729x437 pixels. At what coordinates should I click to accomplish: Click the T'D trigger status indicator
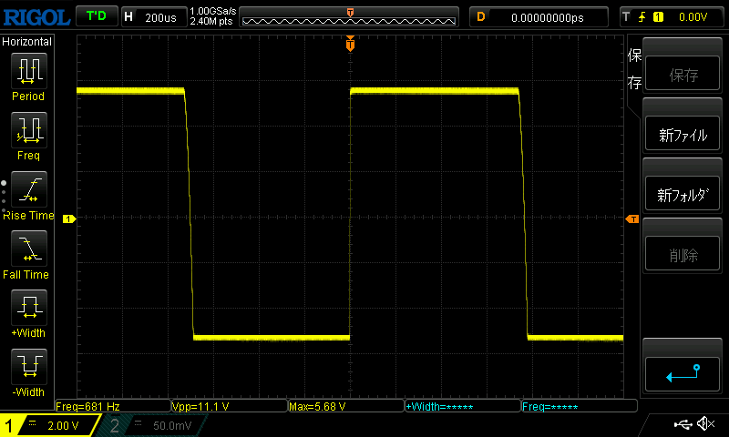(x=97, y=16)
